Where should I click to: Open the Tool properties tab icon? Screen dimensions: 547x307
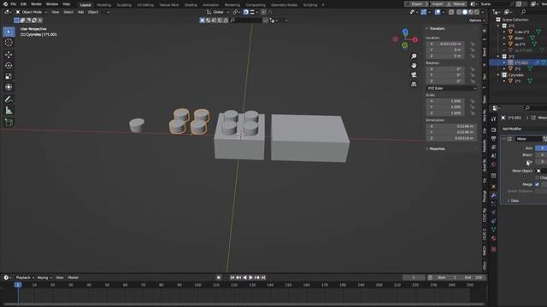click(x=494, y=119)
